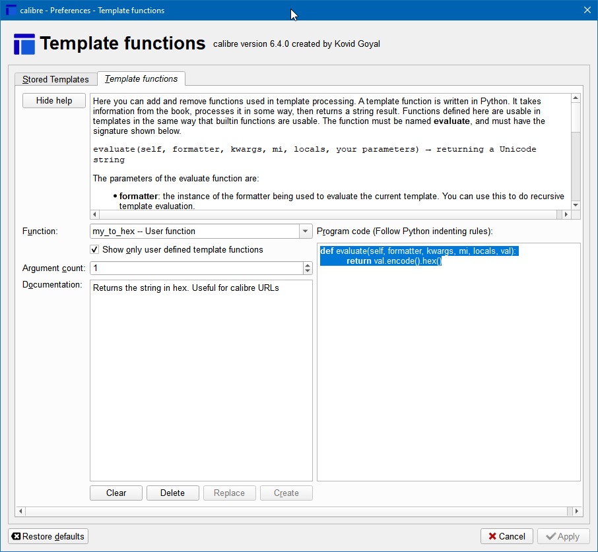Open the Function dropdown list
The height and width of the screenshot is (552, 598).
(x=305, y=231)
